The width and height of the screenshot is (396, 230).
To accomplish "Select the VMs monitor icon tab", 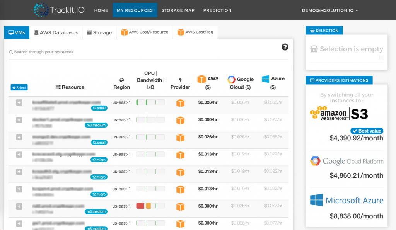I will [12, 32].
